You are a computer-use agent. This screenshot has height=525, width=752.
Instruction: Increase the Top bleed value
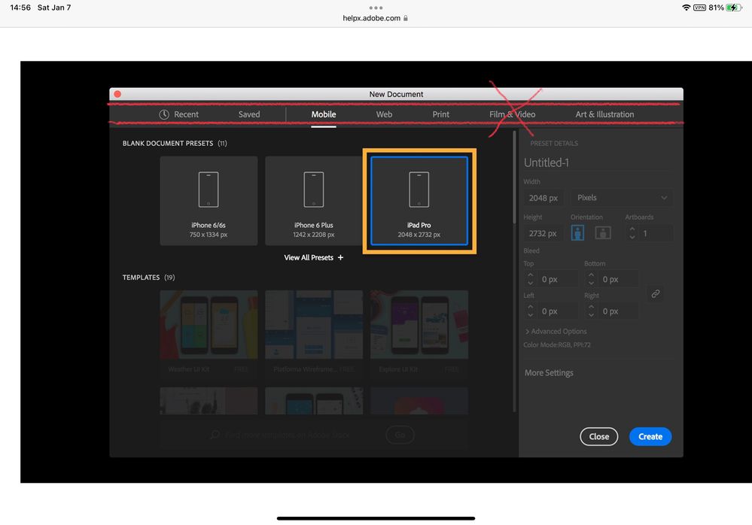tap(531, 275)
